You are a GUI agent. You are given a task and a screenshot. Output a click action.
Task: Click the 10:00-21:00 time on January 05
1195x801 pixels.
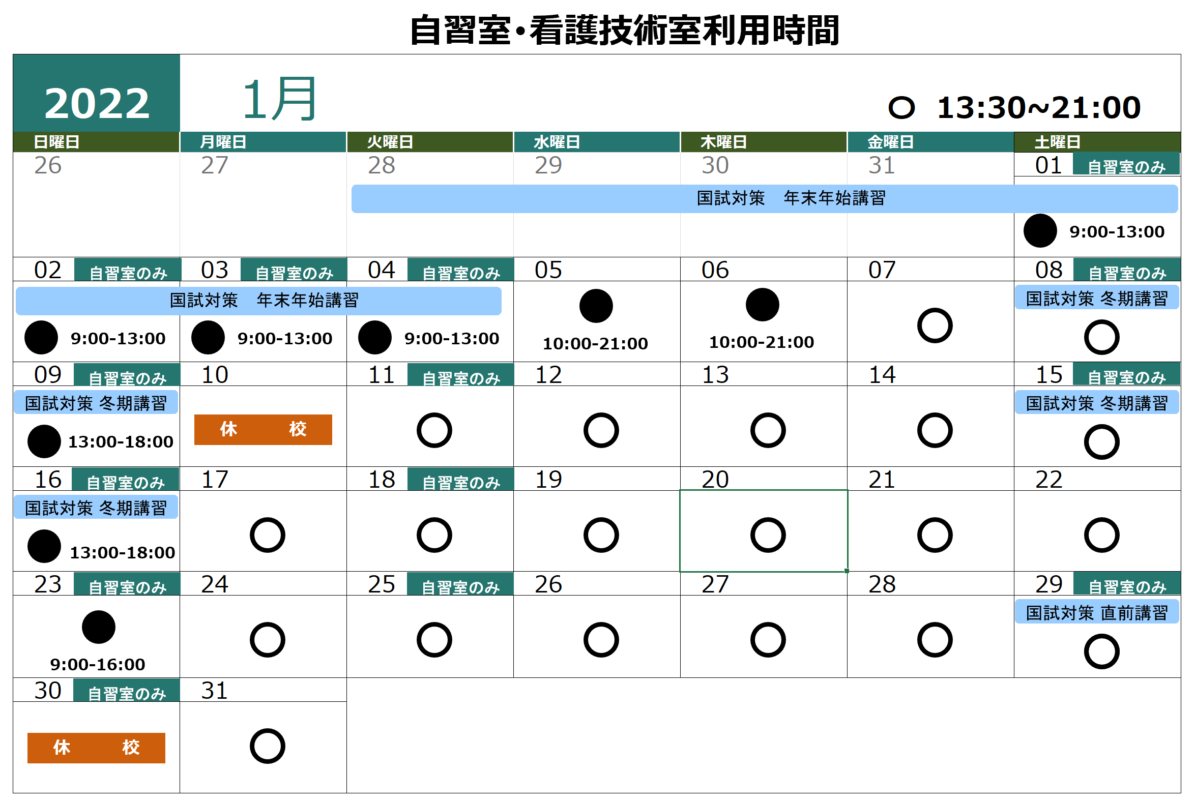click(595, 344)
